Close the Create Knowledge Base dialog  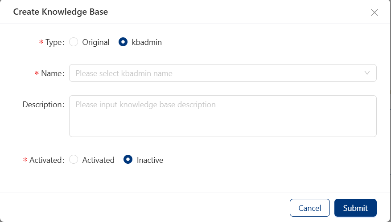coord(375,12)
